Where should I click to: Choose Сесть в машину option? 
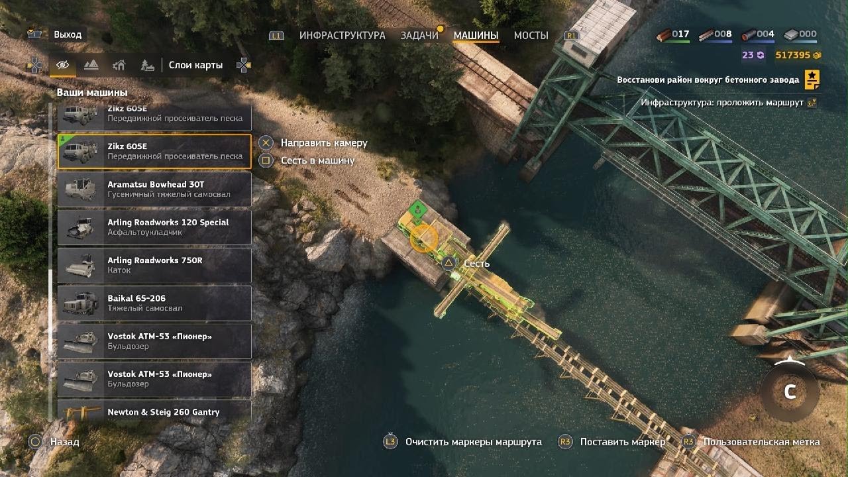click(x=317, y=160)
